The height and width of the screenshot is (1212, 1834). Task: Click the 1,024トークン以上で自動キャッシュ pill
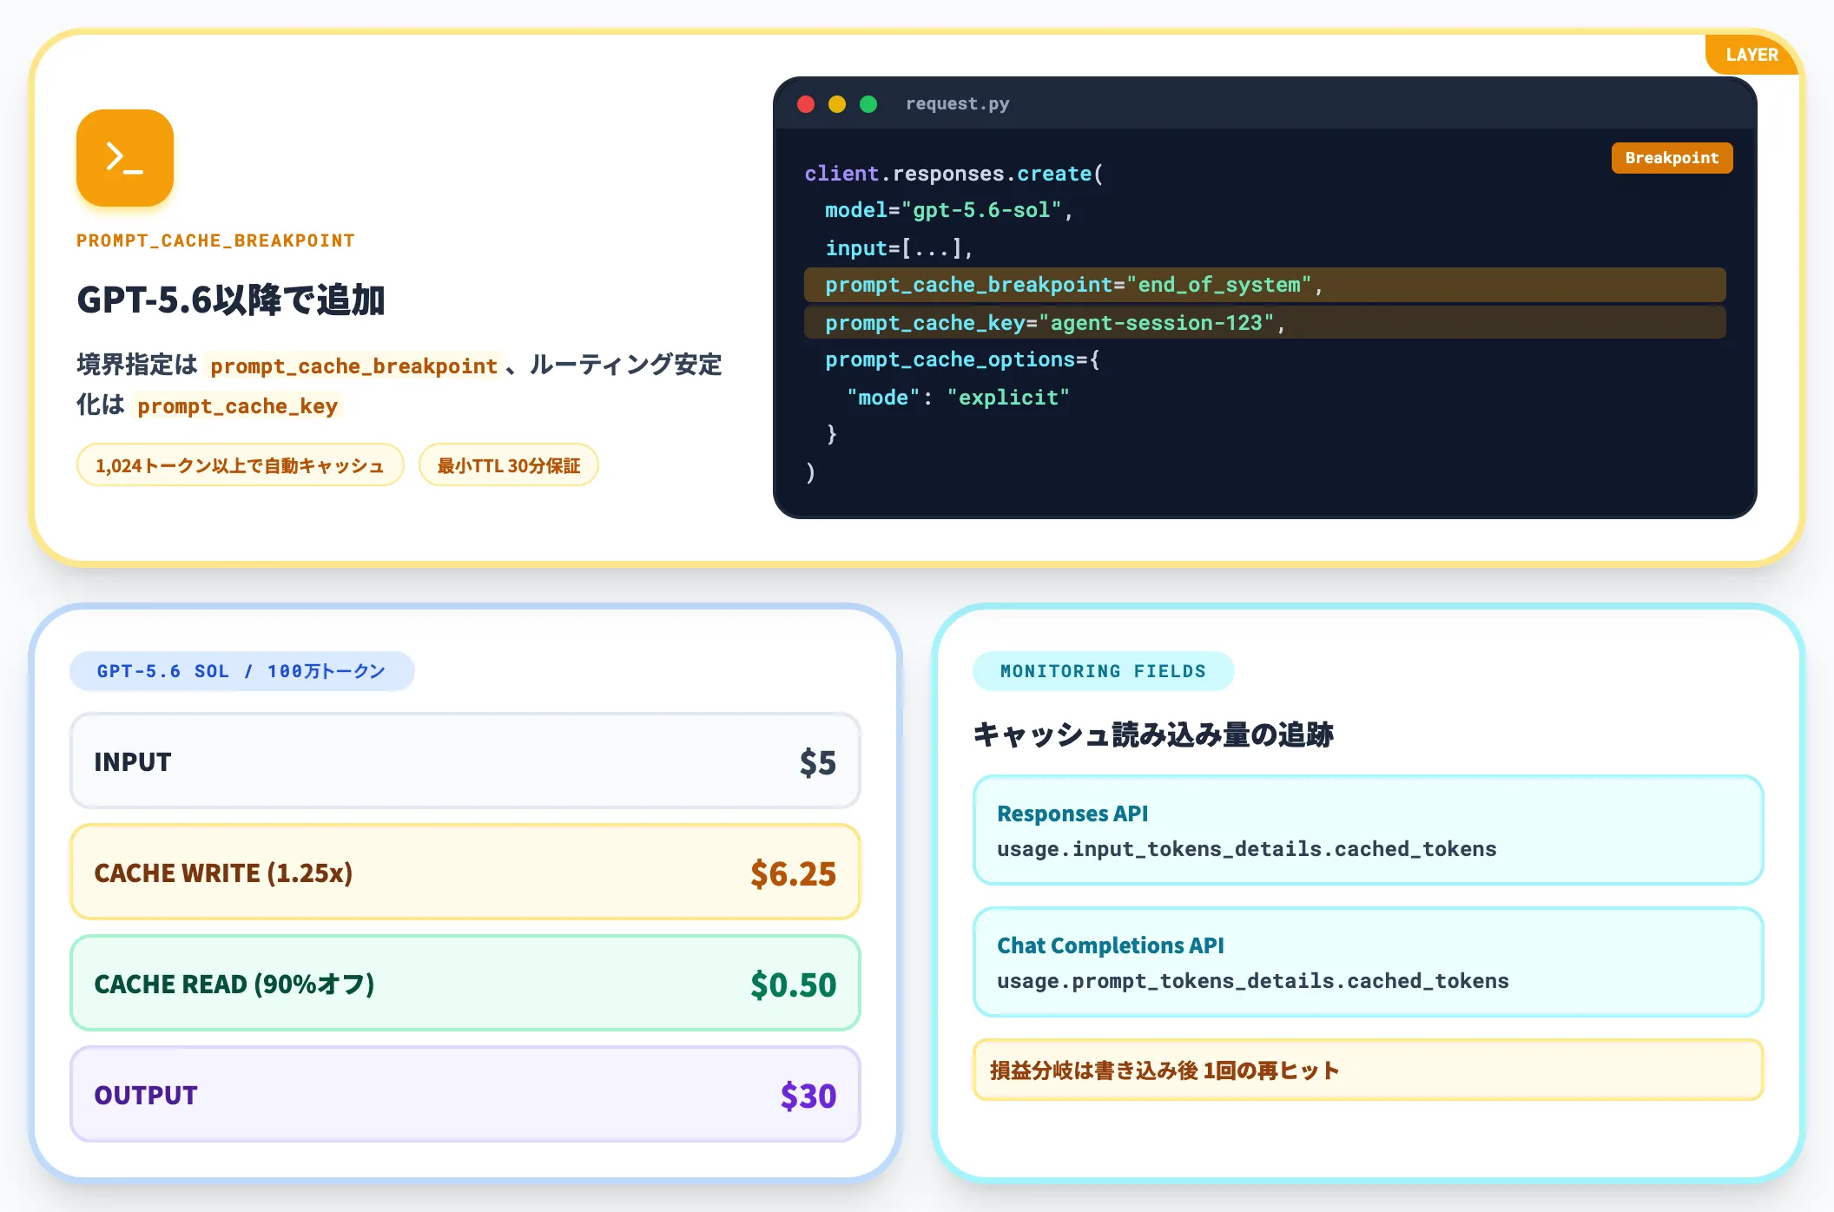click(240, 465)
